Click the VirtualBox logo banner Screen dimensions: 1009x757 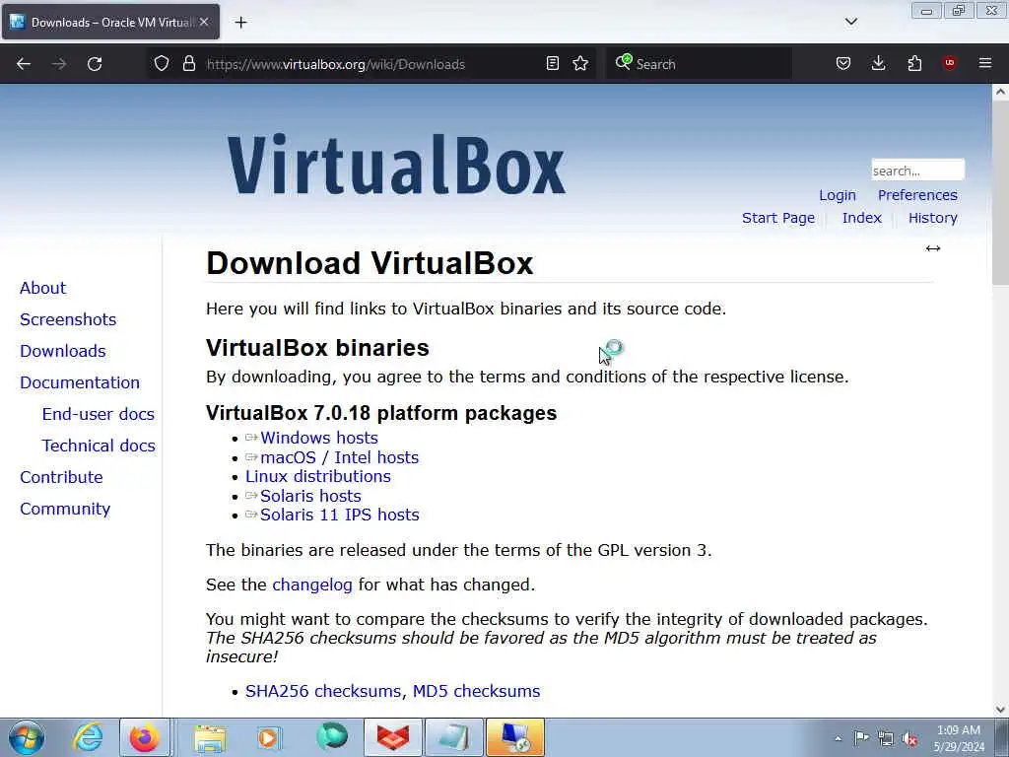(396, 165)
